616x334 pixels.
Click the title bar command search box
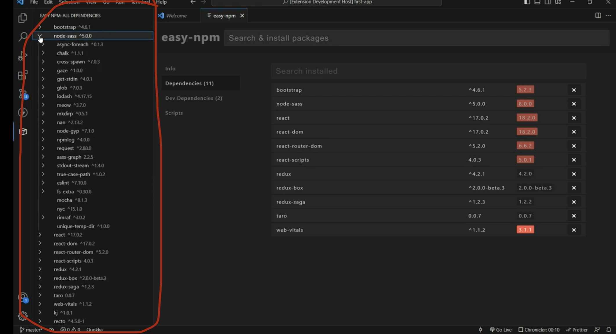coord(326,2)
